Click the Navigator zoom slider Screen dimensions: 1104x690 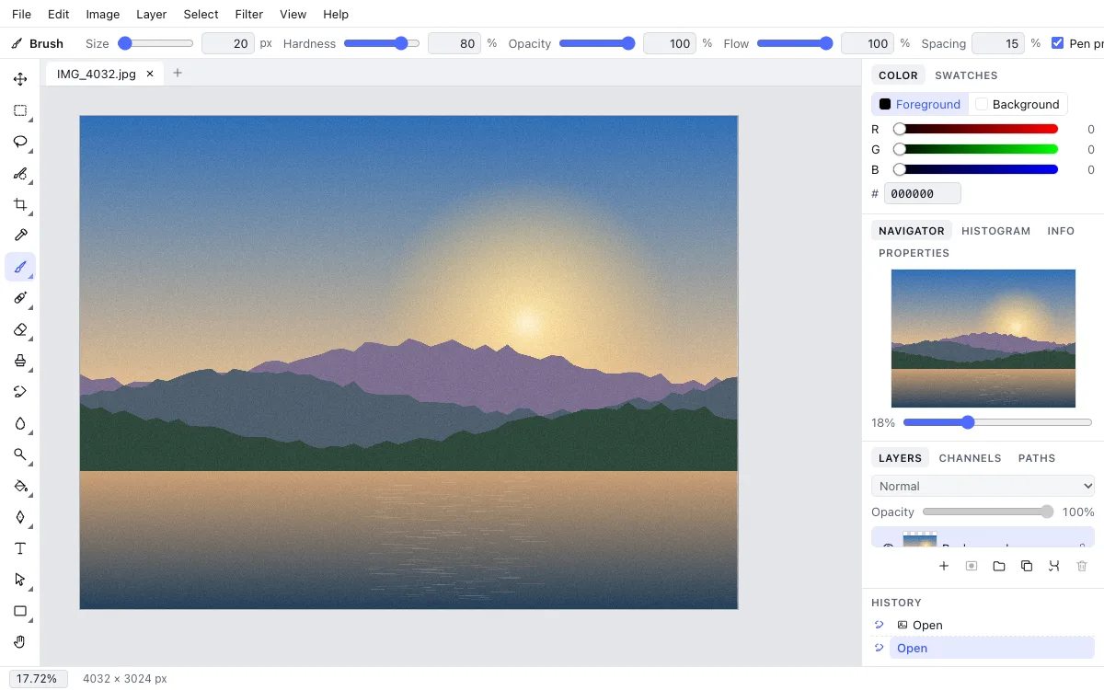point(997,422)
